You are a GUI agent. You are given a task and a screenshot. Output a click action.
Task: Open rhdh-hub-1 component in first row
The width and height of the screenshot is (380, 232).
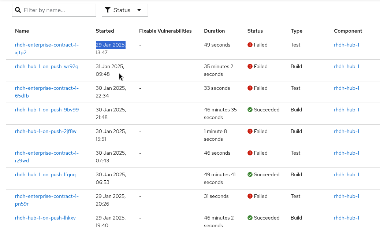click(x=346, y=45)
